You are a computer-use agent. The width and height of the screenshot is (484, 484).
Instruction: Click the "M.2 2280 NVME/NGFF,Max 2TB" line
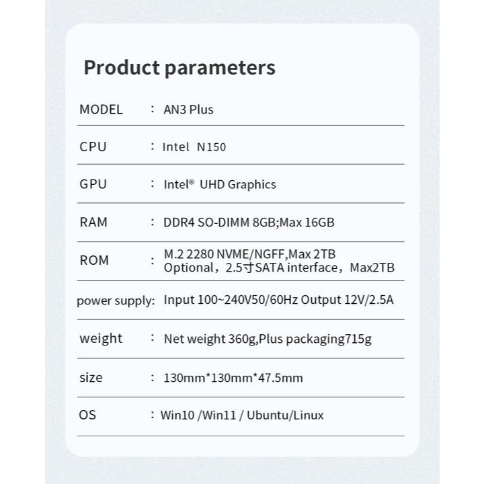249,253
